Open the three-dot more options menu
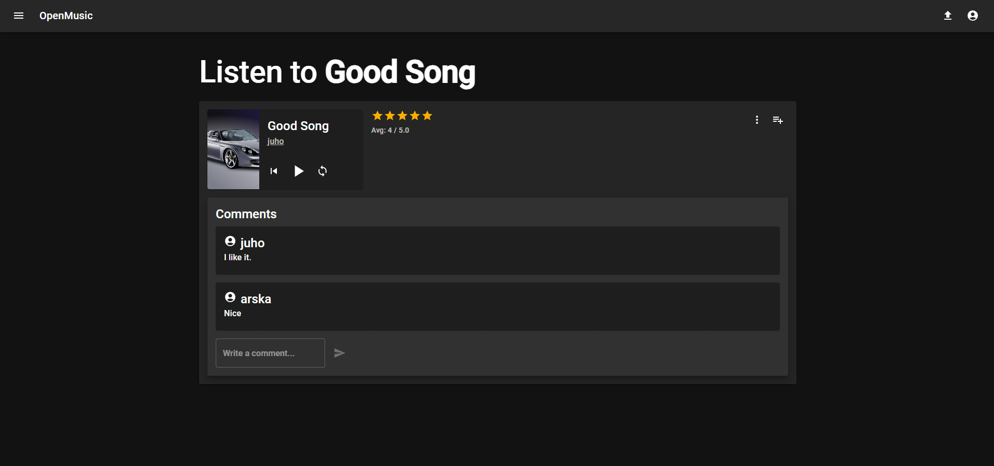Image resolution: width=994 pixels, height=466 pixels. point(757,120)
